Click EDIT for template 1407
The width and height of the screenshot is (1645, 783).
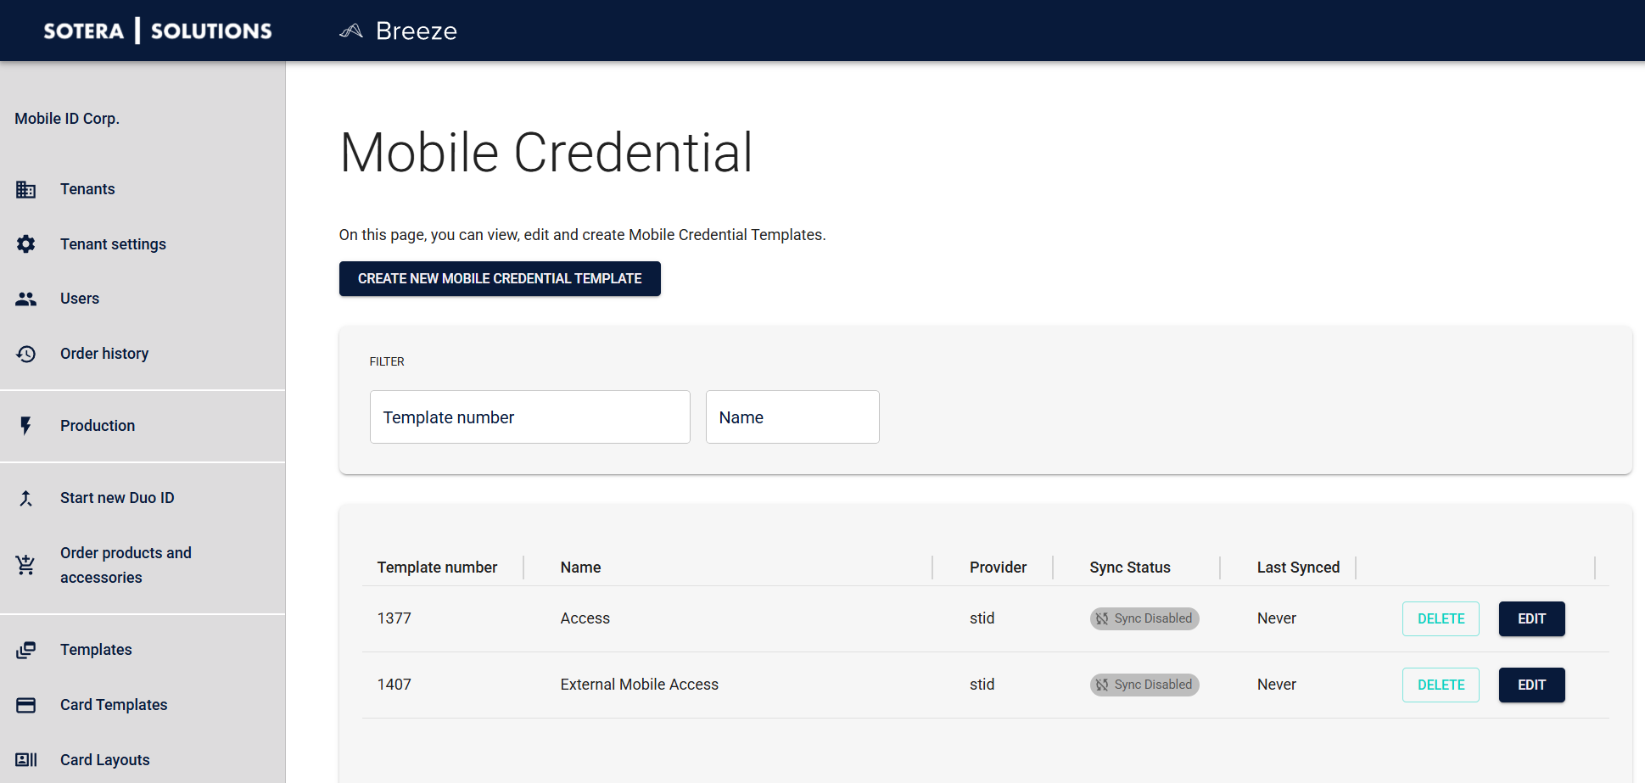(x=1531, y=685)
